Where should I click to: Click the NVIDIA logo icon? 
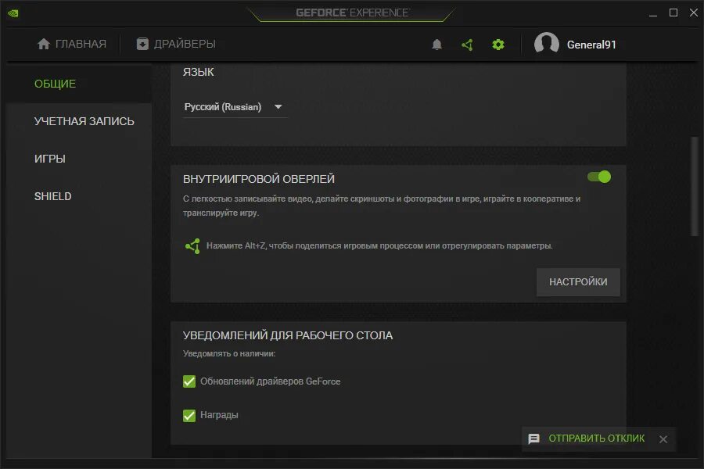[13, 13]
